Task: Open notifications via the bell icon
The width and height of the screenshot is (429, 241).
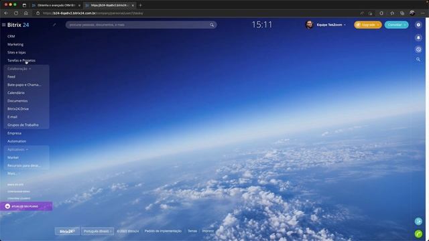Action: coord(418,37)
